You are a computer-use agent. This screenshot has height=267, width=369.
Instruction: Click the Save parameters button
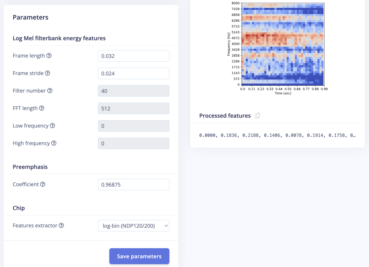pyautogui.click(x=139, y=256)
